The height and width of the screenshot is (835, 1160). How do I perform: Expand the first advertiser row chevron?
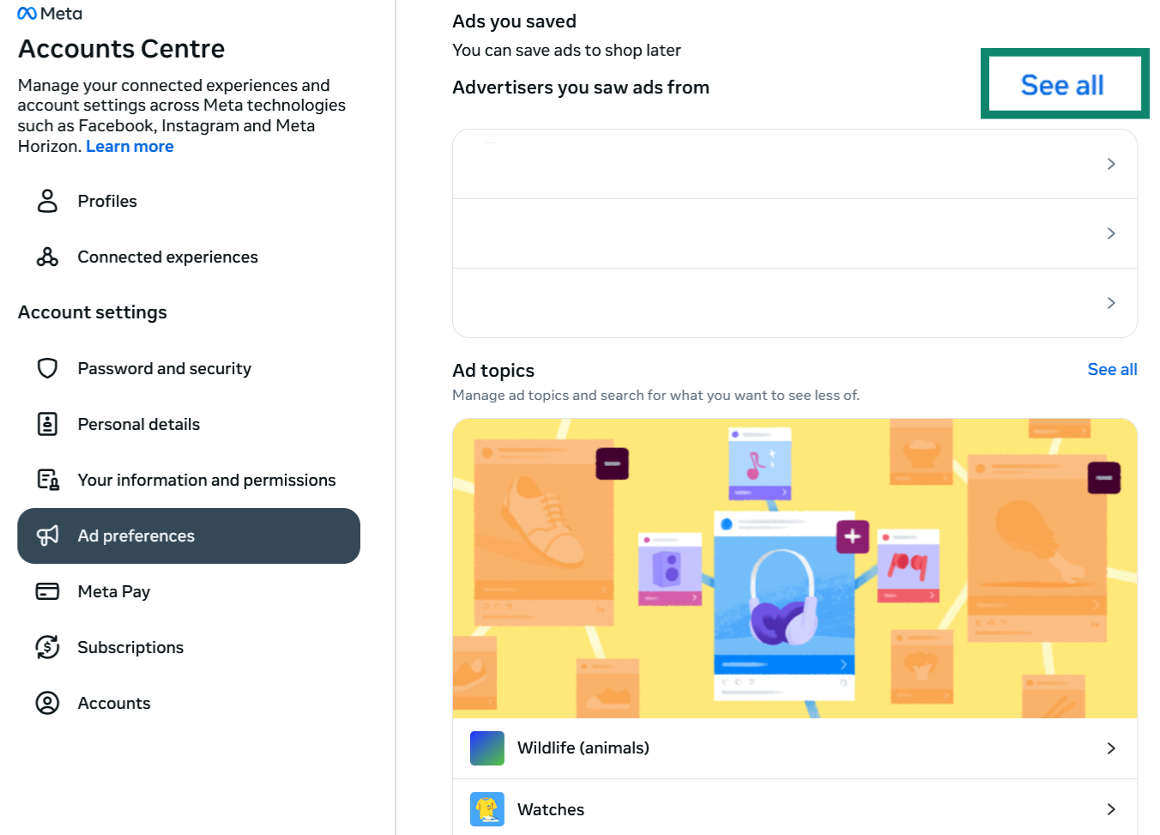pos(1111,164)
